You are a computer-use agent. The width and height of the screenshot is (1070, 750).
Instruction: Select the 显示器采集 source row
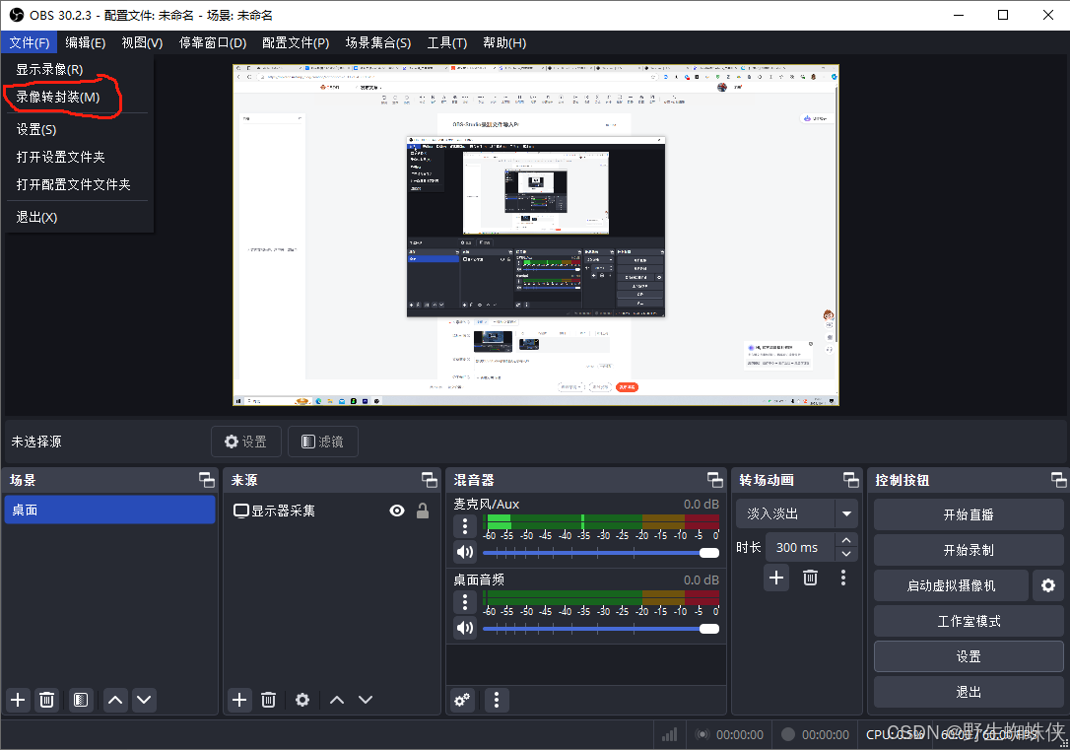(x=330, y=511)
